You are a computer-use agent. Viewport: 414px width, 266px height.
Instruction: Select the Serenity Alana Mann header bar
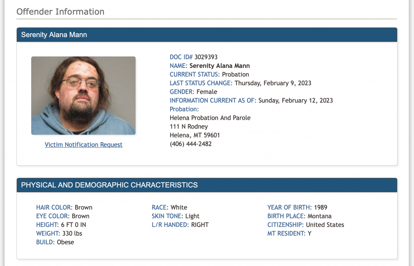pyautogui.click(x=207, y=35)
